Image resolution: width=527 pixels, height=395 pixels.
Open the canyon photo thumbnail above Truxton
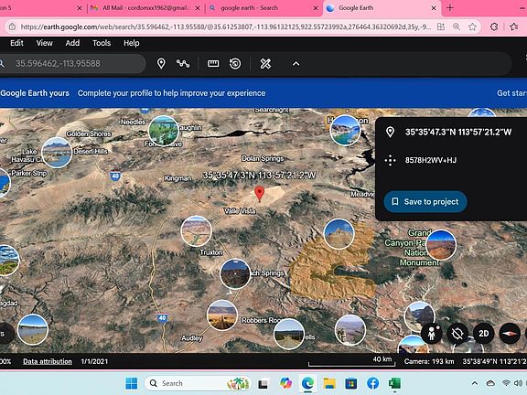pyautogui.click(x=197, y=231)
